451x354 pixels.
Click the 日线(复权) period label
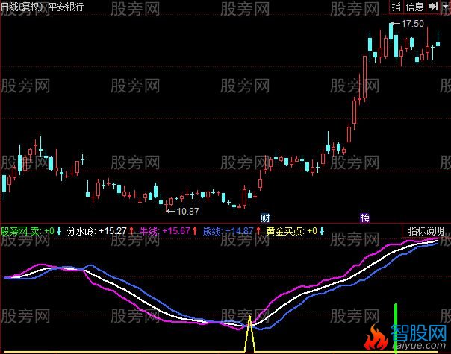[x=21, y=6]
